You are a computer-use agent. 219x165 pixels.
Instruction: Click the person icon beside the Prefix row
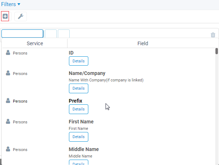(8, 101)
